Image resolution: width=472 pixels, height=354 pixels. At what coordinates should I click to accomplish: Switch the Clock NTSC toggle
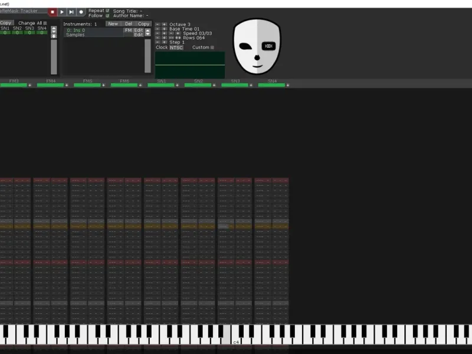click(176, 48)
